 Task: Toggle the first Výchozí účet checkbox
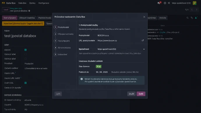[26, 54]
